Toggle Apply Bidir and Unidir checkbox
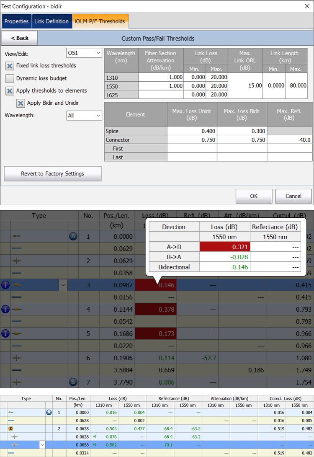This screenshot has height=457, width=314. pyautogui.click(x=21, y=103)
